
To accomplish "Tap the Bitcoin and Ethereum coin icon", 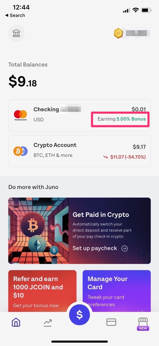I will [x=20, y=151].
